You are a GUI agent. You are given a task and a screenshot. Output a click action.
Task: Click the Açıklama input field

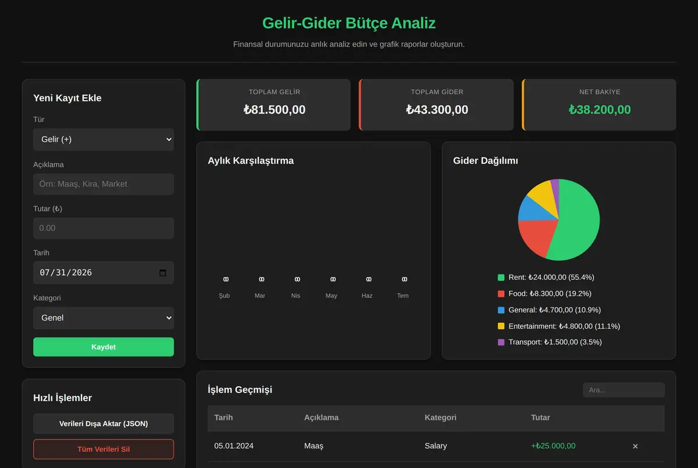pyautogui.click(x=104, y=184)
